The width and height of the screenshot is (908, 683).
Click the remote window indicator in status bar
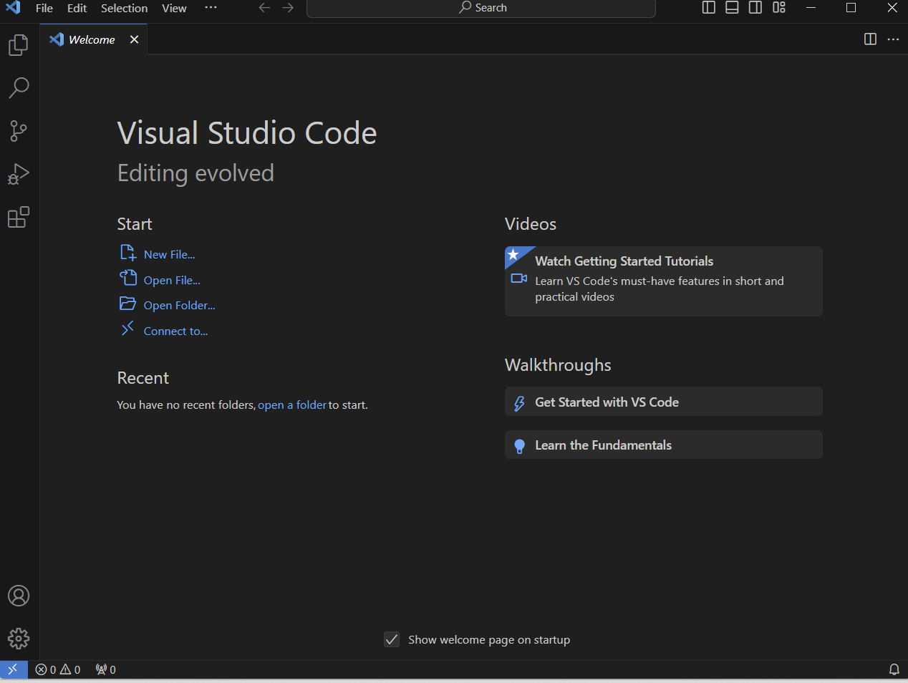(13, 669)
